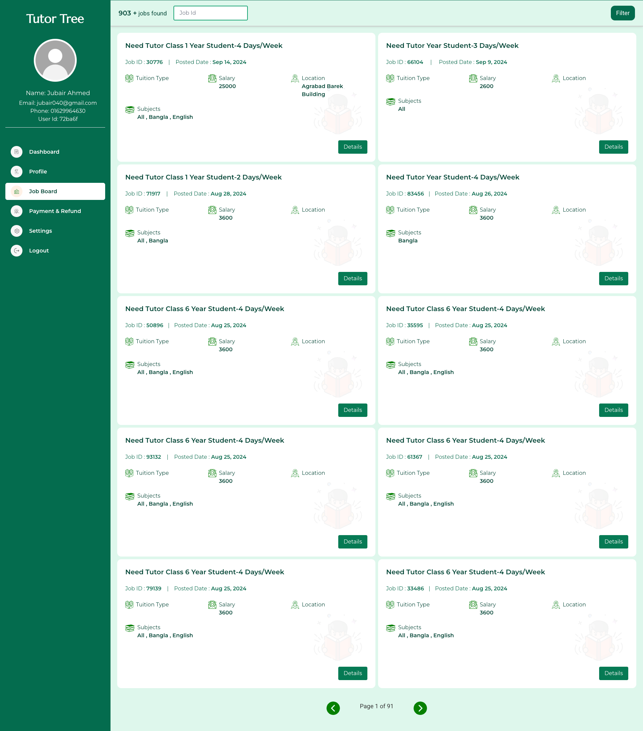Click the Dashboard sidebar icon
The image size is (643, 731).
pos(16,152)
